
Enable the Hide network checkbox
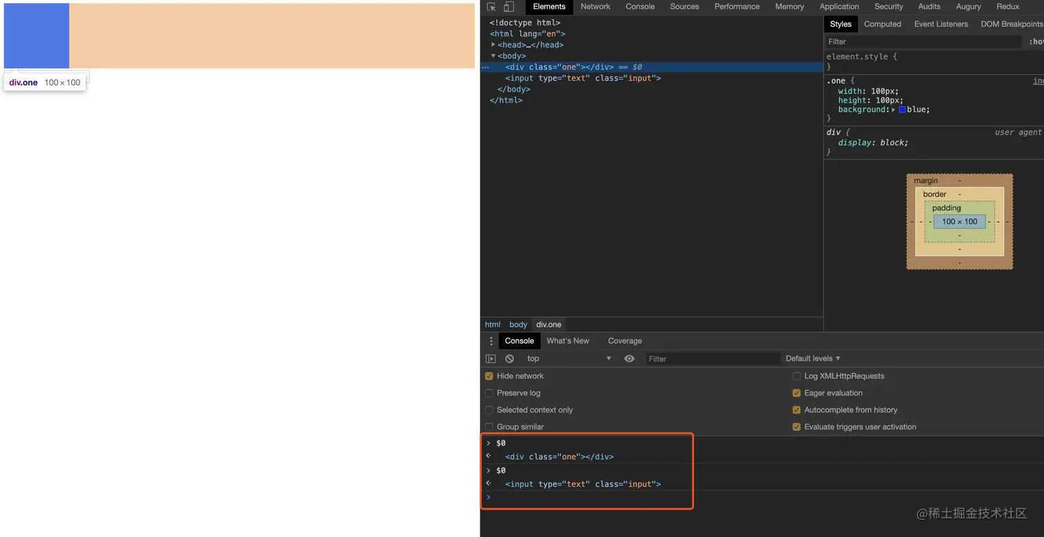(489, 376)
